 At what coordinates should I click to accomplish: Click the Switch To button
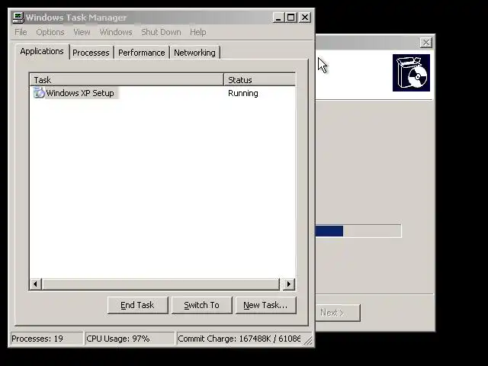click(201, 305)
